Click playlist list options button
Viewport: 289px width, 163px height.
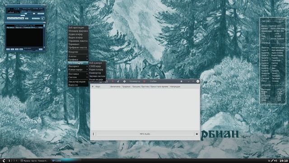pyautogui.click(x=41, y=49)
